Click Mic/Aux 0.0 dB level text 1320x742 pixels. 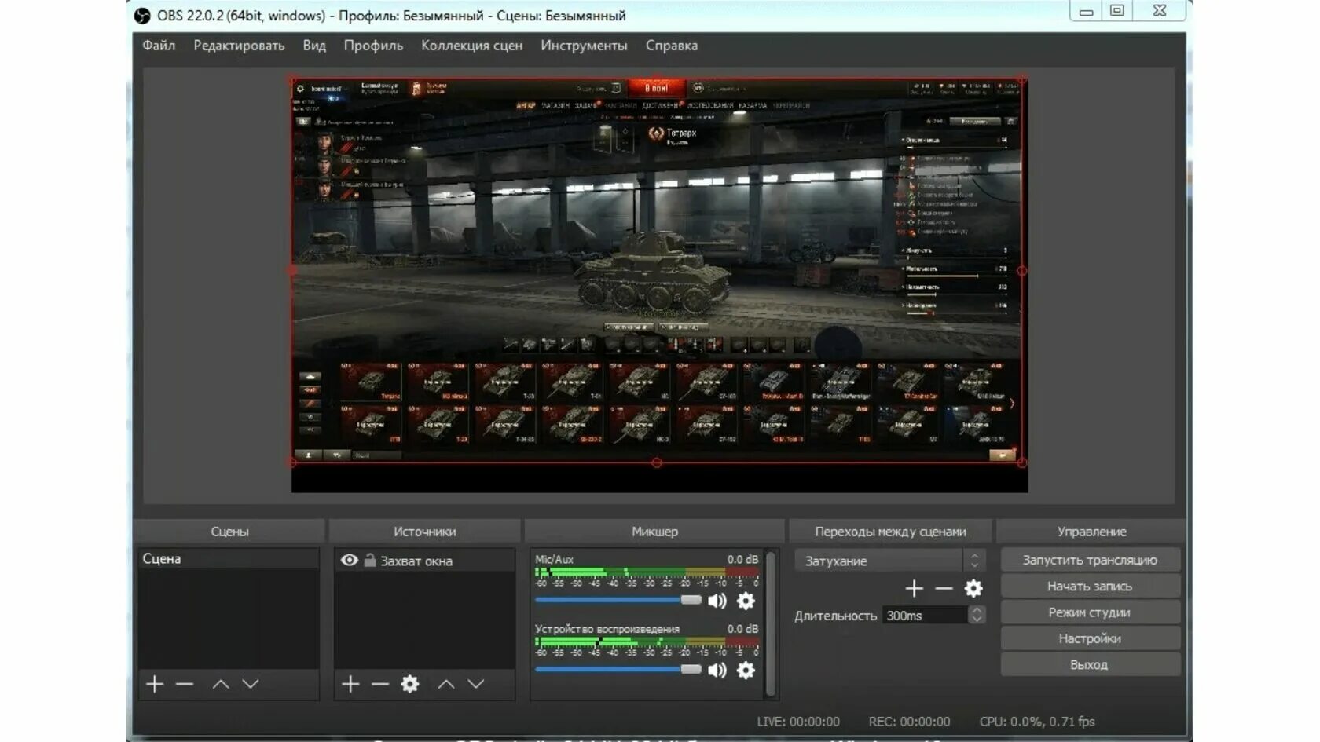(742, 559)
